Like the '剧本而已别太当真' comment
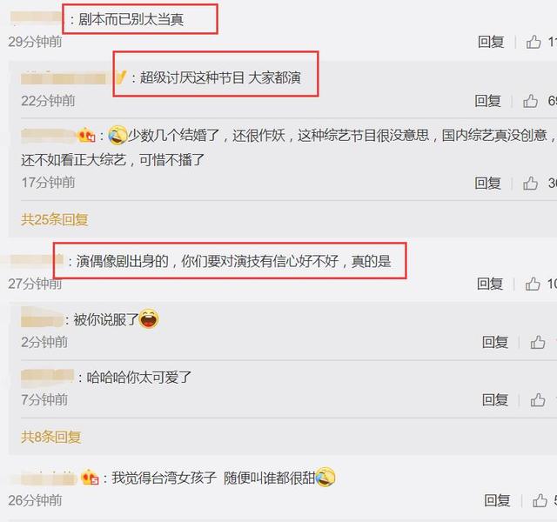Viewport: 557px width, 522px height. click(534, 42)
